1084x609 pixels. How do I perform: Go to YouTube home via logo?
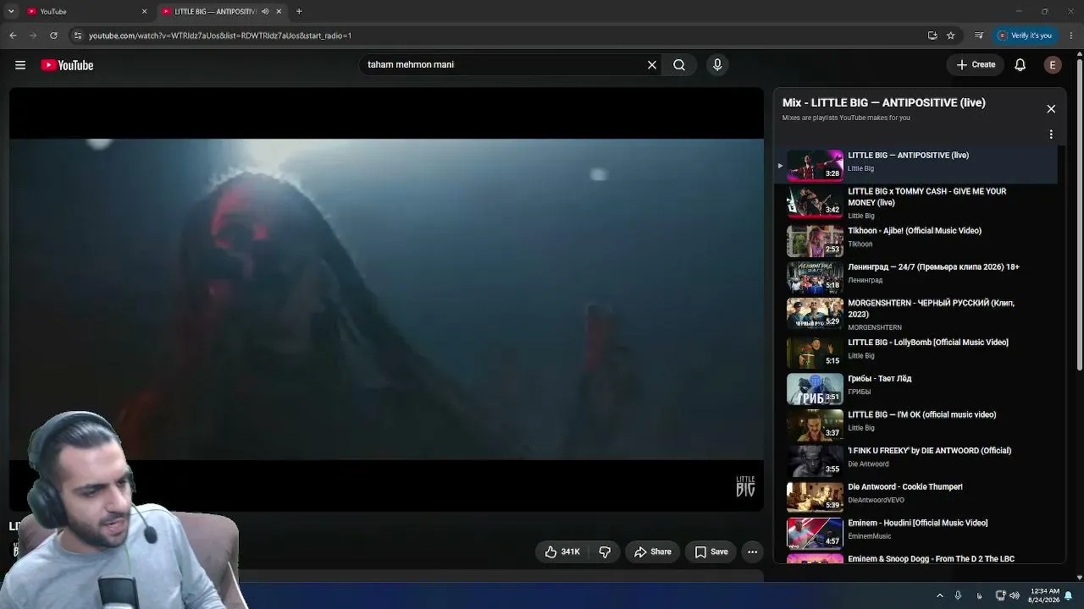[67, 65]
